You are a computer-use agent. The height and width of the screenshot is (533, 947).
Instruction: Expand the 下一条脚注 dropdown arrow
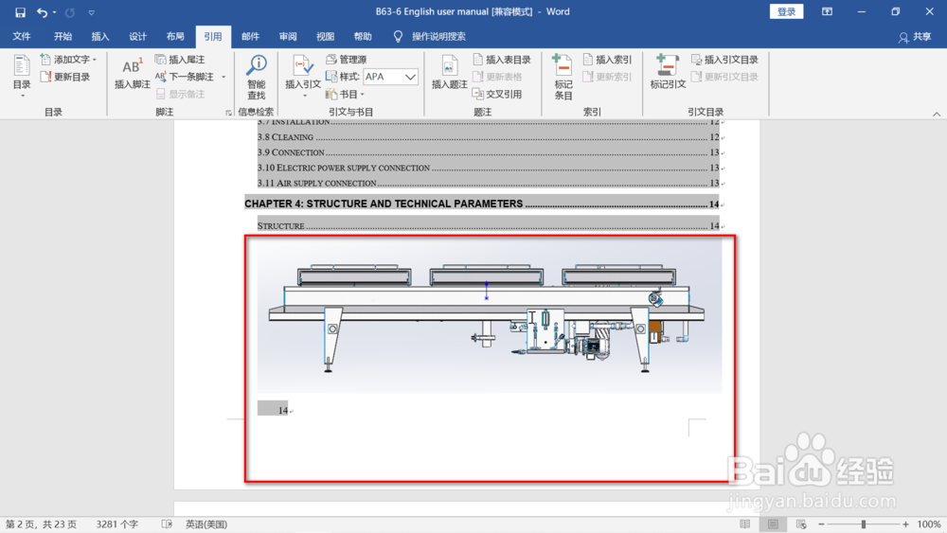[x=223, y=77]
